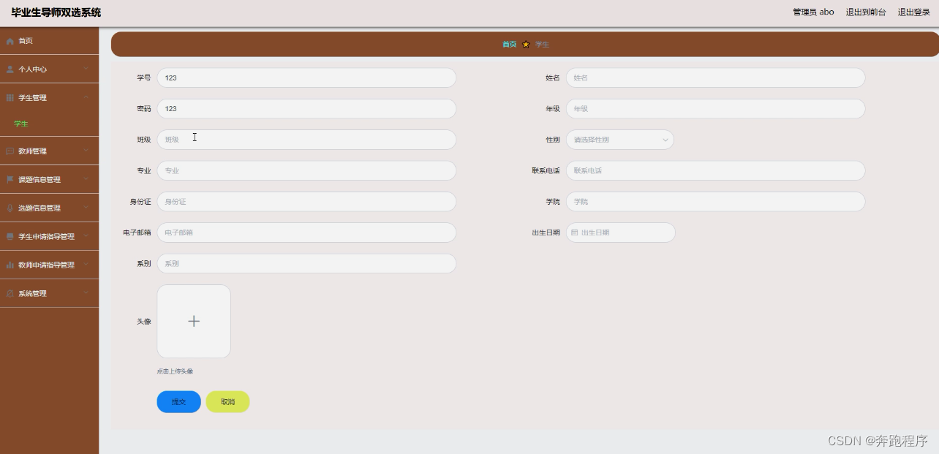Expand the 学生申请指导管理 menu chevron

(x=86, y=237)
